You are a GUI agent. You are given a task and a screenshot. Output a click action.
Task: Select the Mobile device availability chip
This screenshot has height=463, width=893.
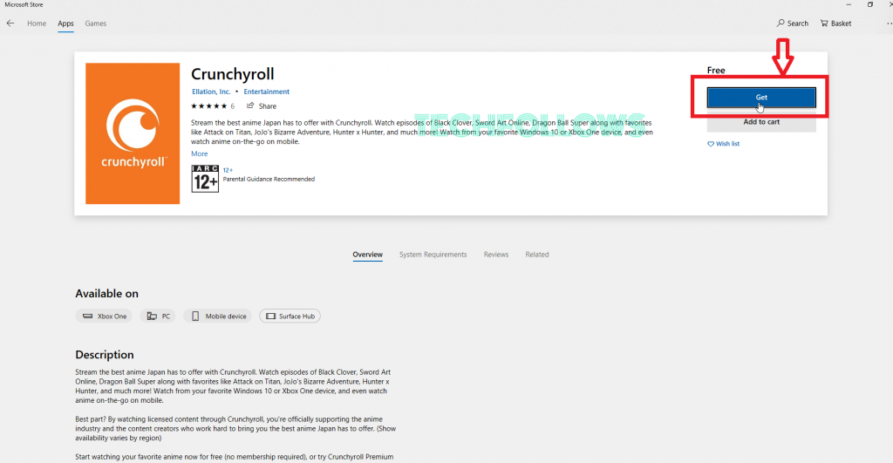pyautogui.click(x=217, y=316)
